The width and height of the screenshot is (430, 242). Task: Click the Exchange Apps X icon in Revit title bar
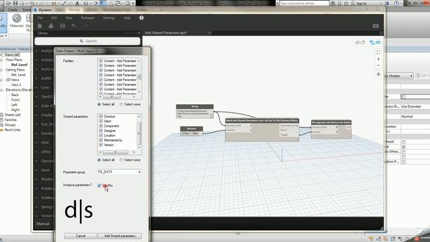coord(387,3)
